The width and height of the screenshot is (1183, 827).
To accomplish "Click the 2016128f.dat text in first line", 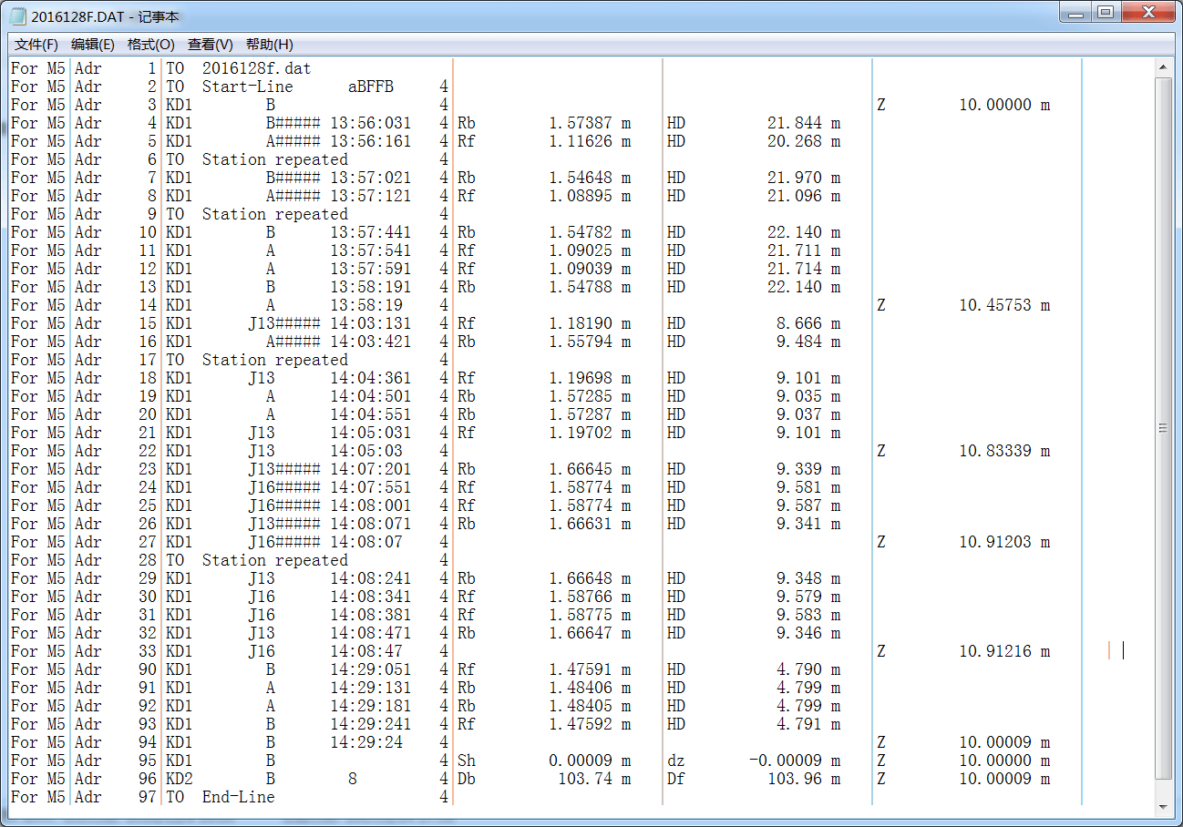I will coord(256,68).
